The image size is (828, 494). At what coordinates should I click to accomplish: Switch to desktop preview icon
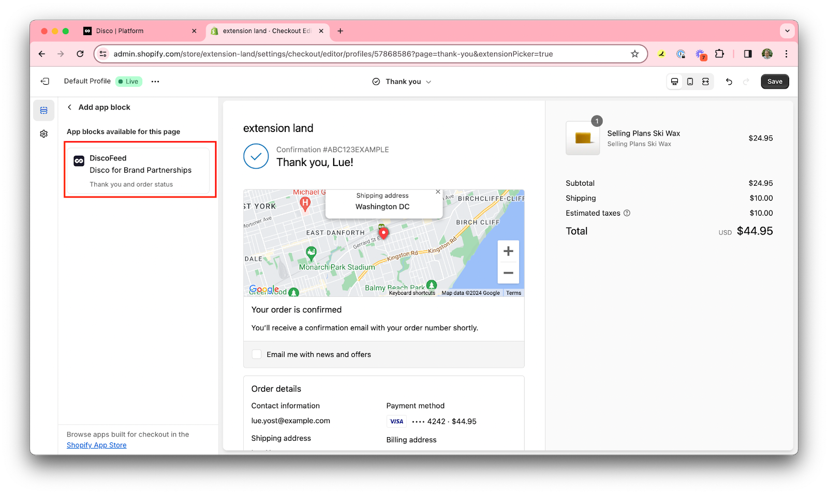click(x=674, y=81)
